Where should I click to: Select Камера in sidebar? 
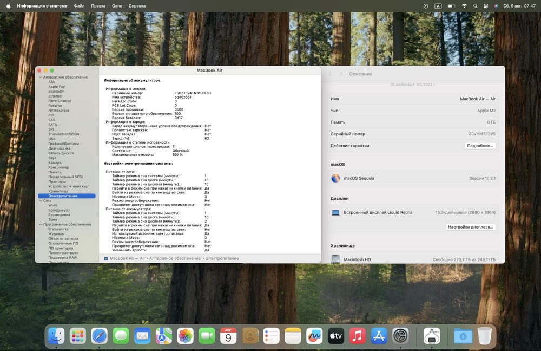55,162
